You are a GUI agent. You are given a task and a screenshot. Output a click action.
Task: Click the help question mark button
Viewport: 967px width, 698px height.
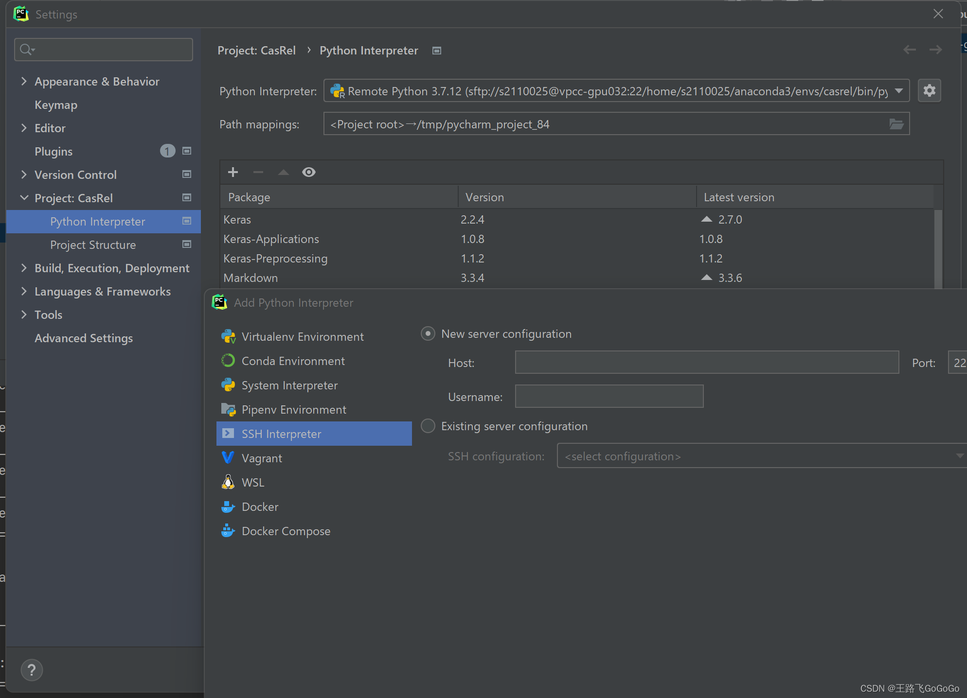point(32,670)
